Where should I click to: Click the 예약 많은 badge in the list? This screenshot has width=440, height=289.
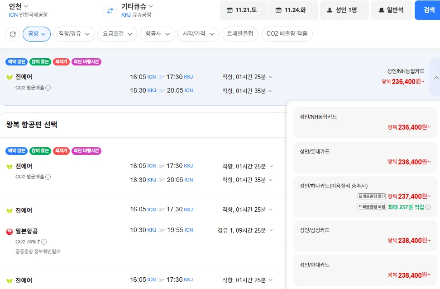tap(17, 151)
